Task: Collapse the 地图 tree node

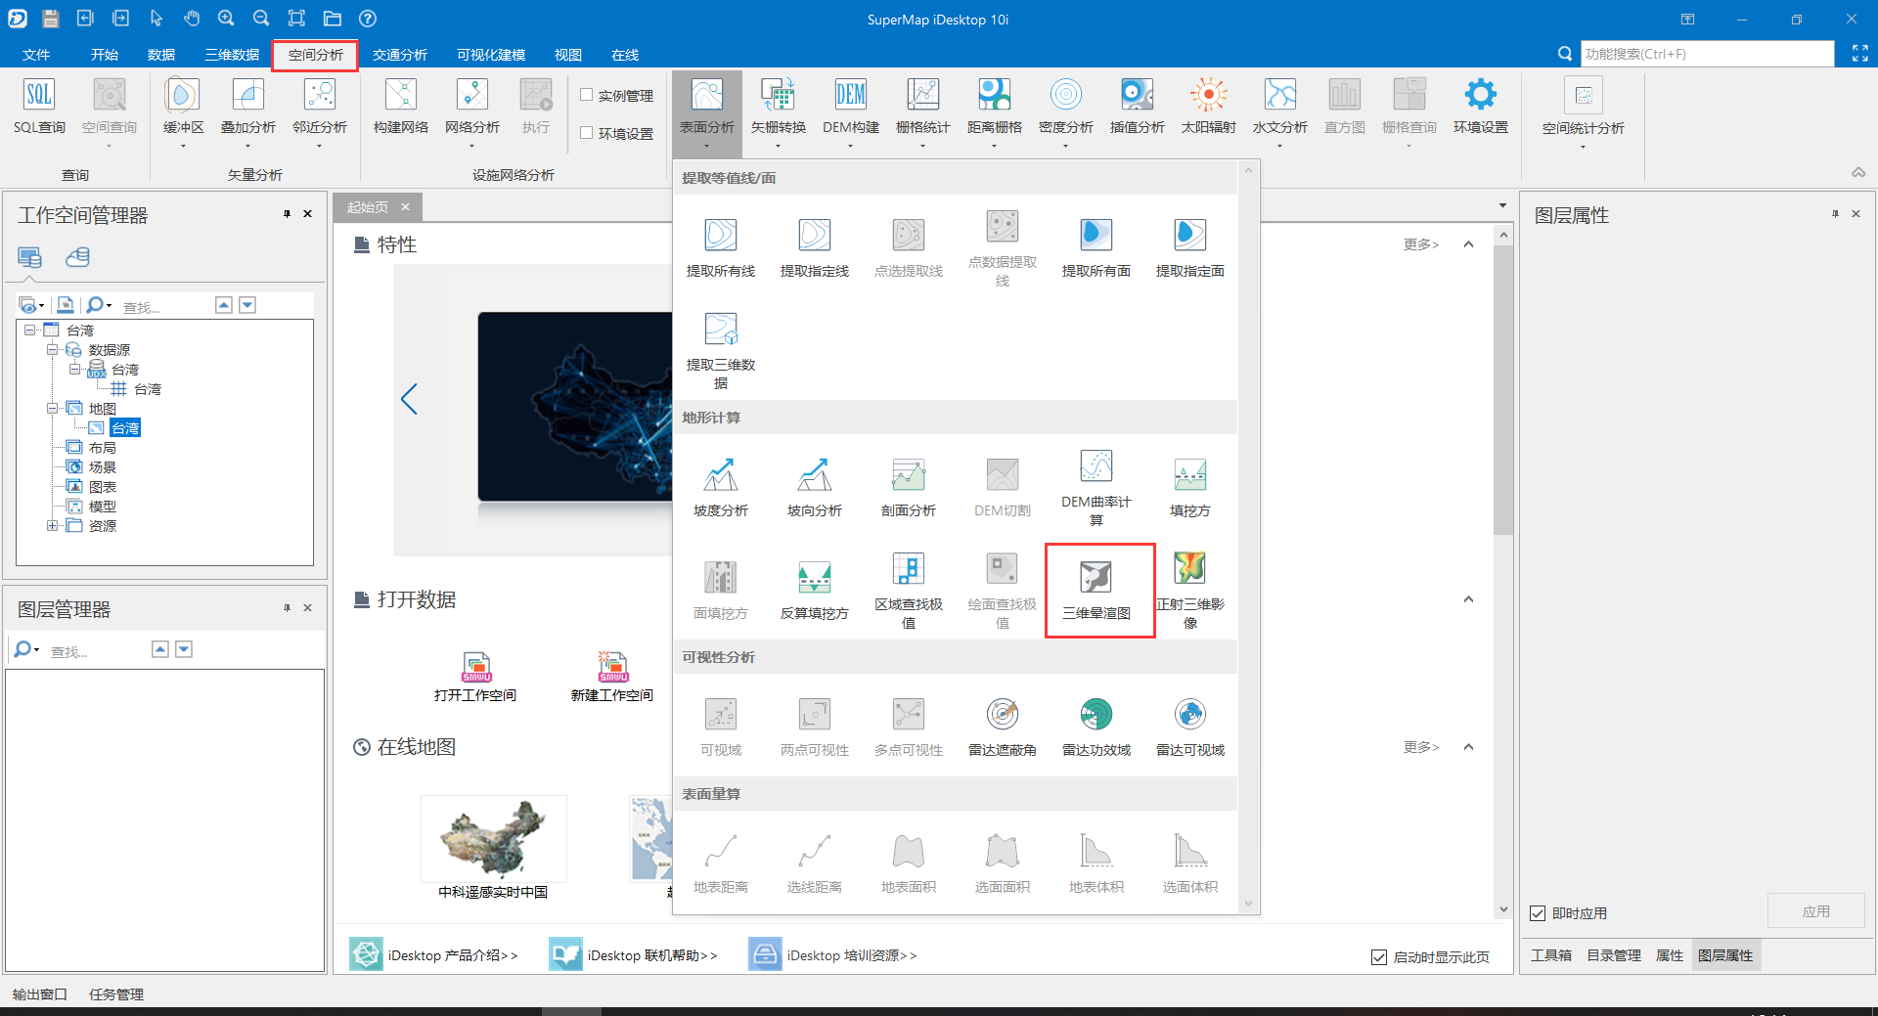Action: (53, 408)
